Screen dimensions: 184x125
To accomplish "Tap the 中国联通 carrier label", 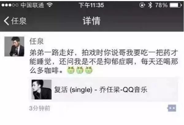I will pos(32,5).
